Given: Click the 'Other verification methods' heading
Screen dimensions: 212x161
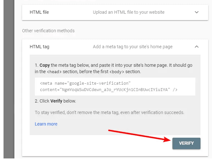Looking at the screenshot, I should pos(48,31).
